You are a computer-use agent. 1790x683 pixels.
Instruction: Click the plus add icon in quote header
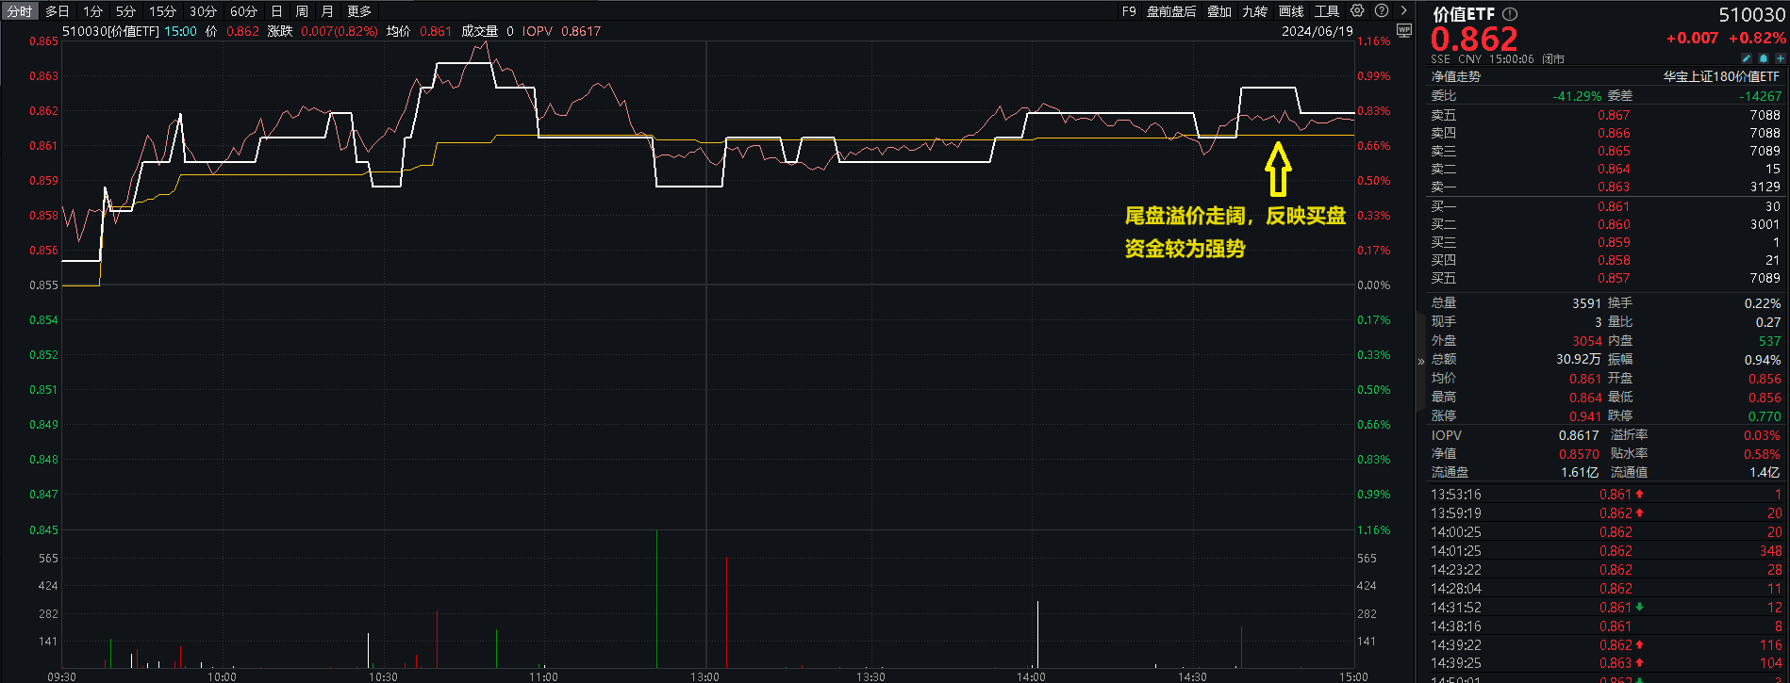point(1780,58)
